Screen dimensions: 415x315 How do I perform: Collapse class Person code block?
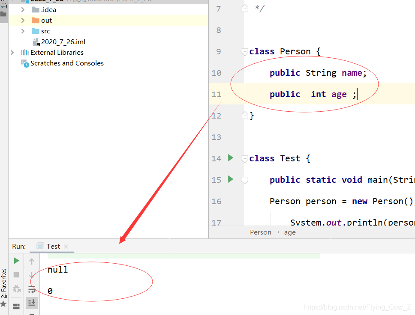point(245,51)
